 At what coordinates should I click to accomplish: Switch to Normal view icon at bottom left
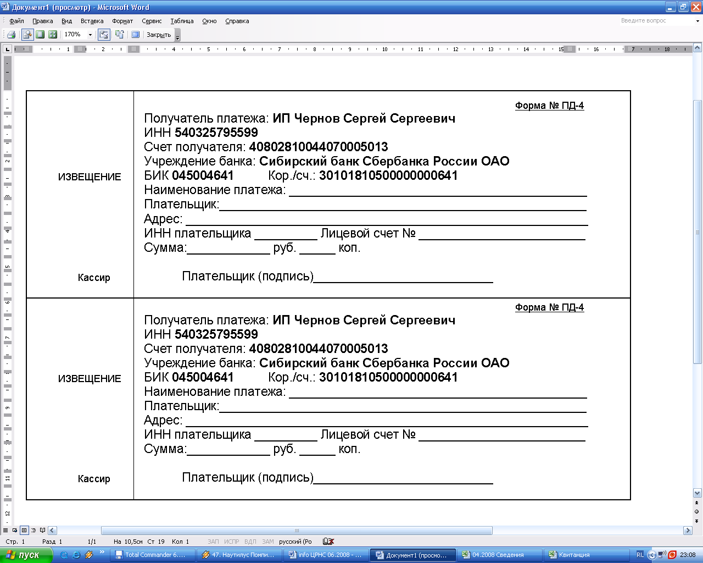click(5, 531)
